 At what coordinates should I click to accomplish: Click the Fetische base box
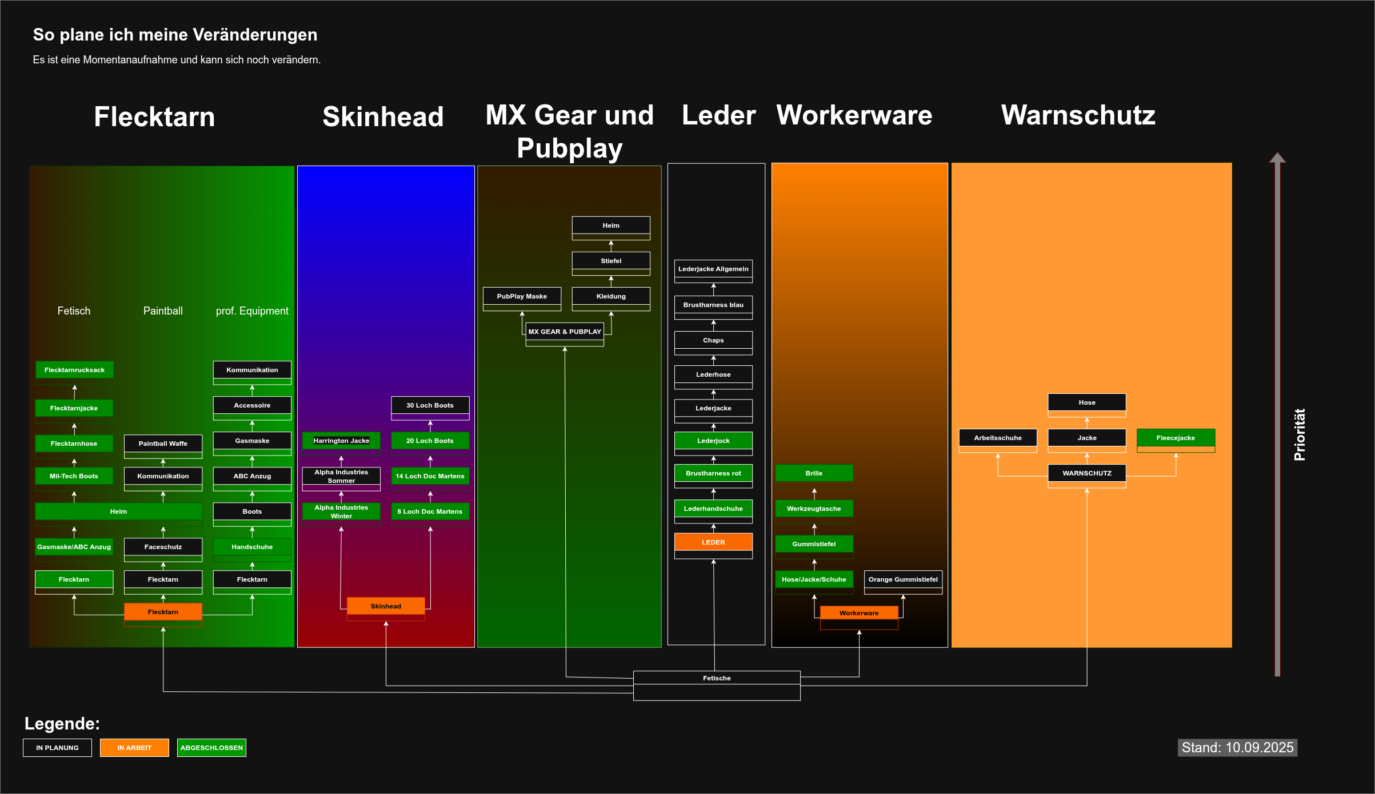pyautogui.click(x=717, y=678)
